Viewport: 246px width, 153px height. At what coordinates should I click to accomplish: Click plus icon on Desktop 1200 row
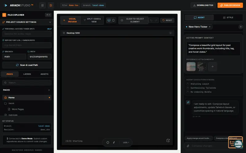coord(170,33)
